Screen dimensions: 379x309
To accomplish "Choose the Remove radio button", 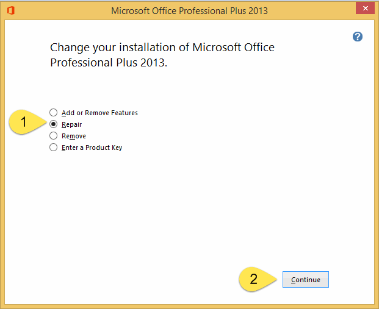I will [54, 136].
